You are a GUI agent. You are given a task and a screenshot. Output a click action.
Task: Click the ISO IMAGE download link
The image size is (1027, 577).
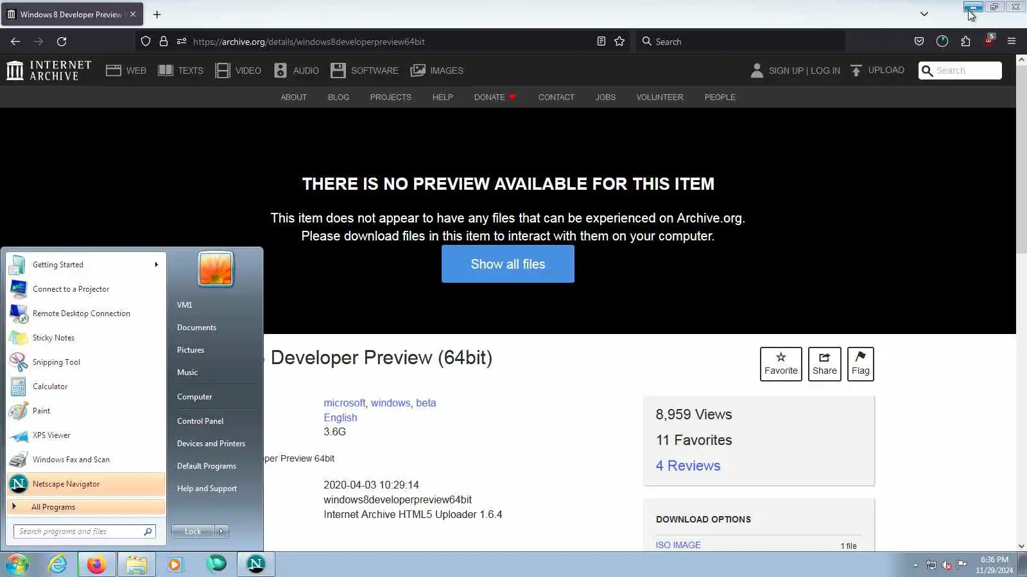[x=678, y=545]
